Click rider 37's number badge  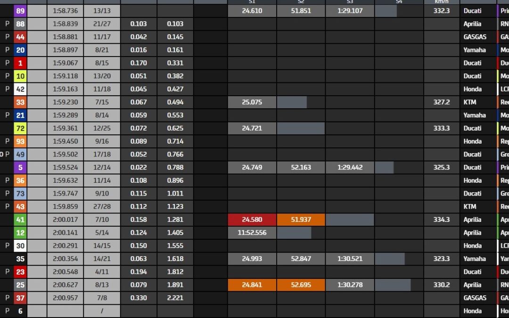pyautogui.click(x=20, y=298)
